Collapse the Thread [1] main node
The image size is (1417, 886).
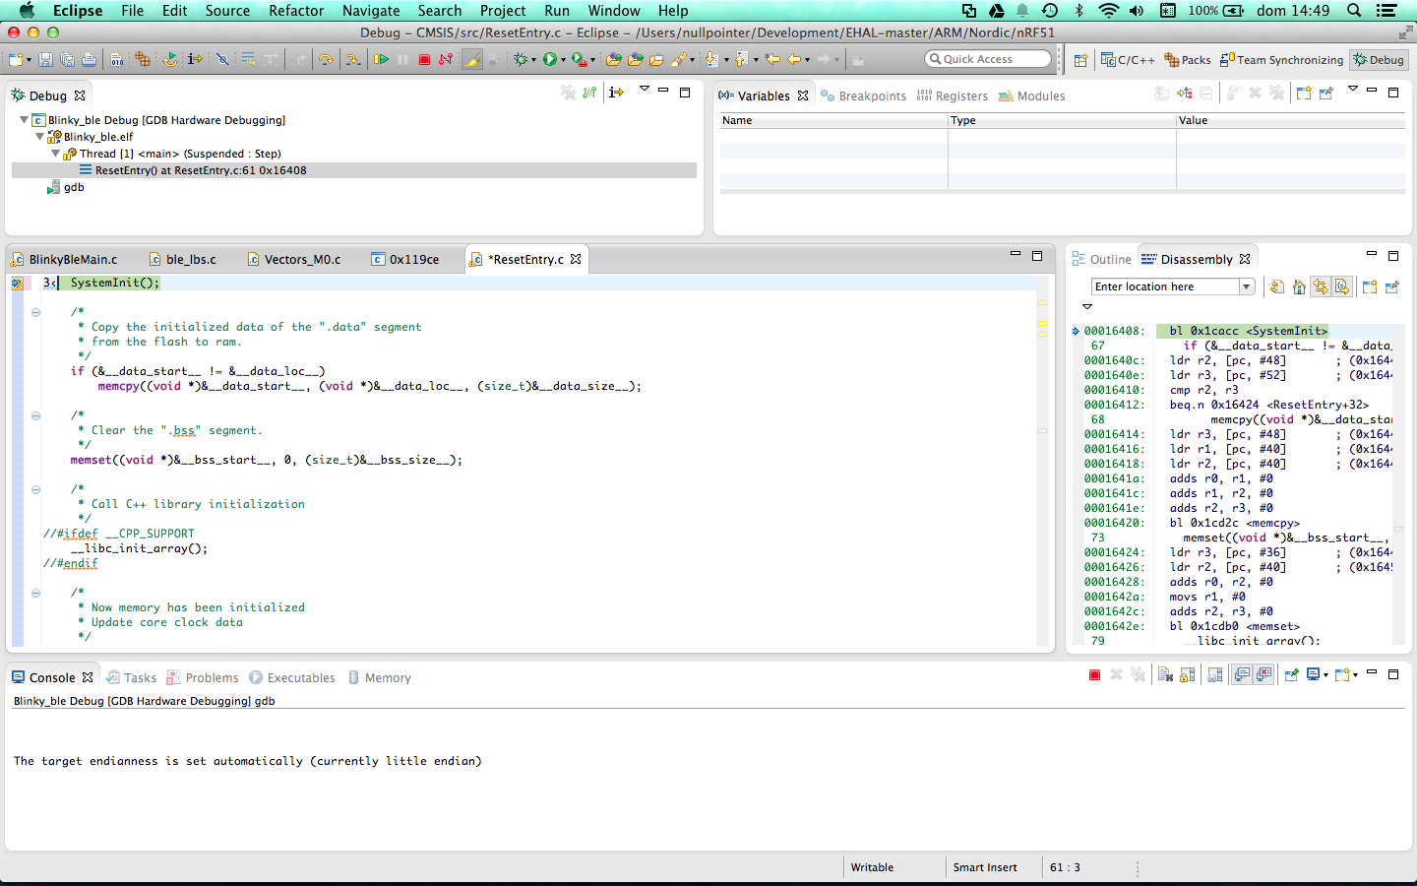[55, 154]
